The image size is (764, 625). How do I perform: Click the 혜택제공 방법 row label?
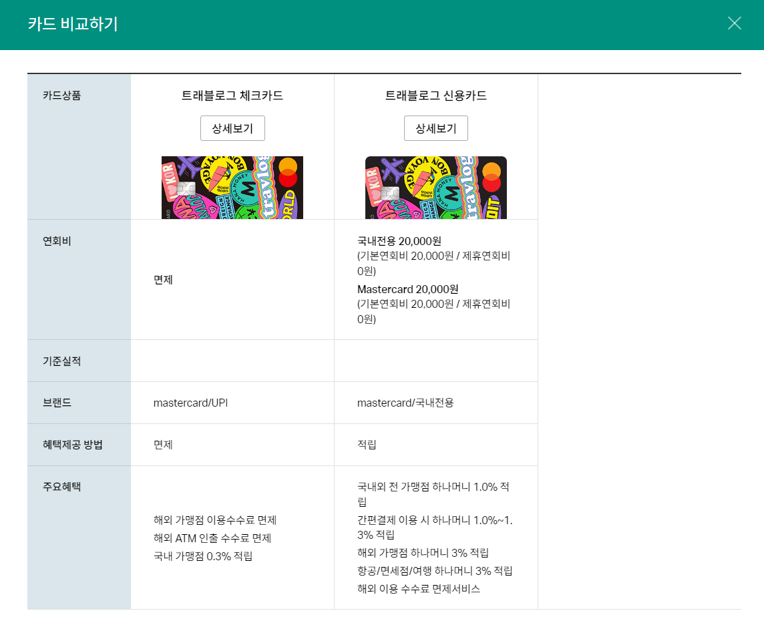point(73,445)
